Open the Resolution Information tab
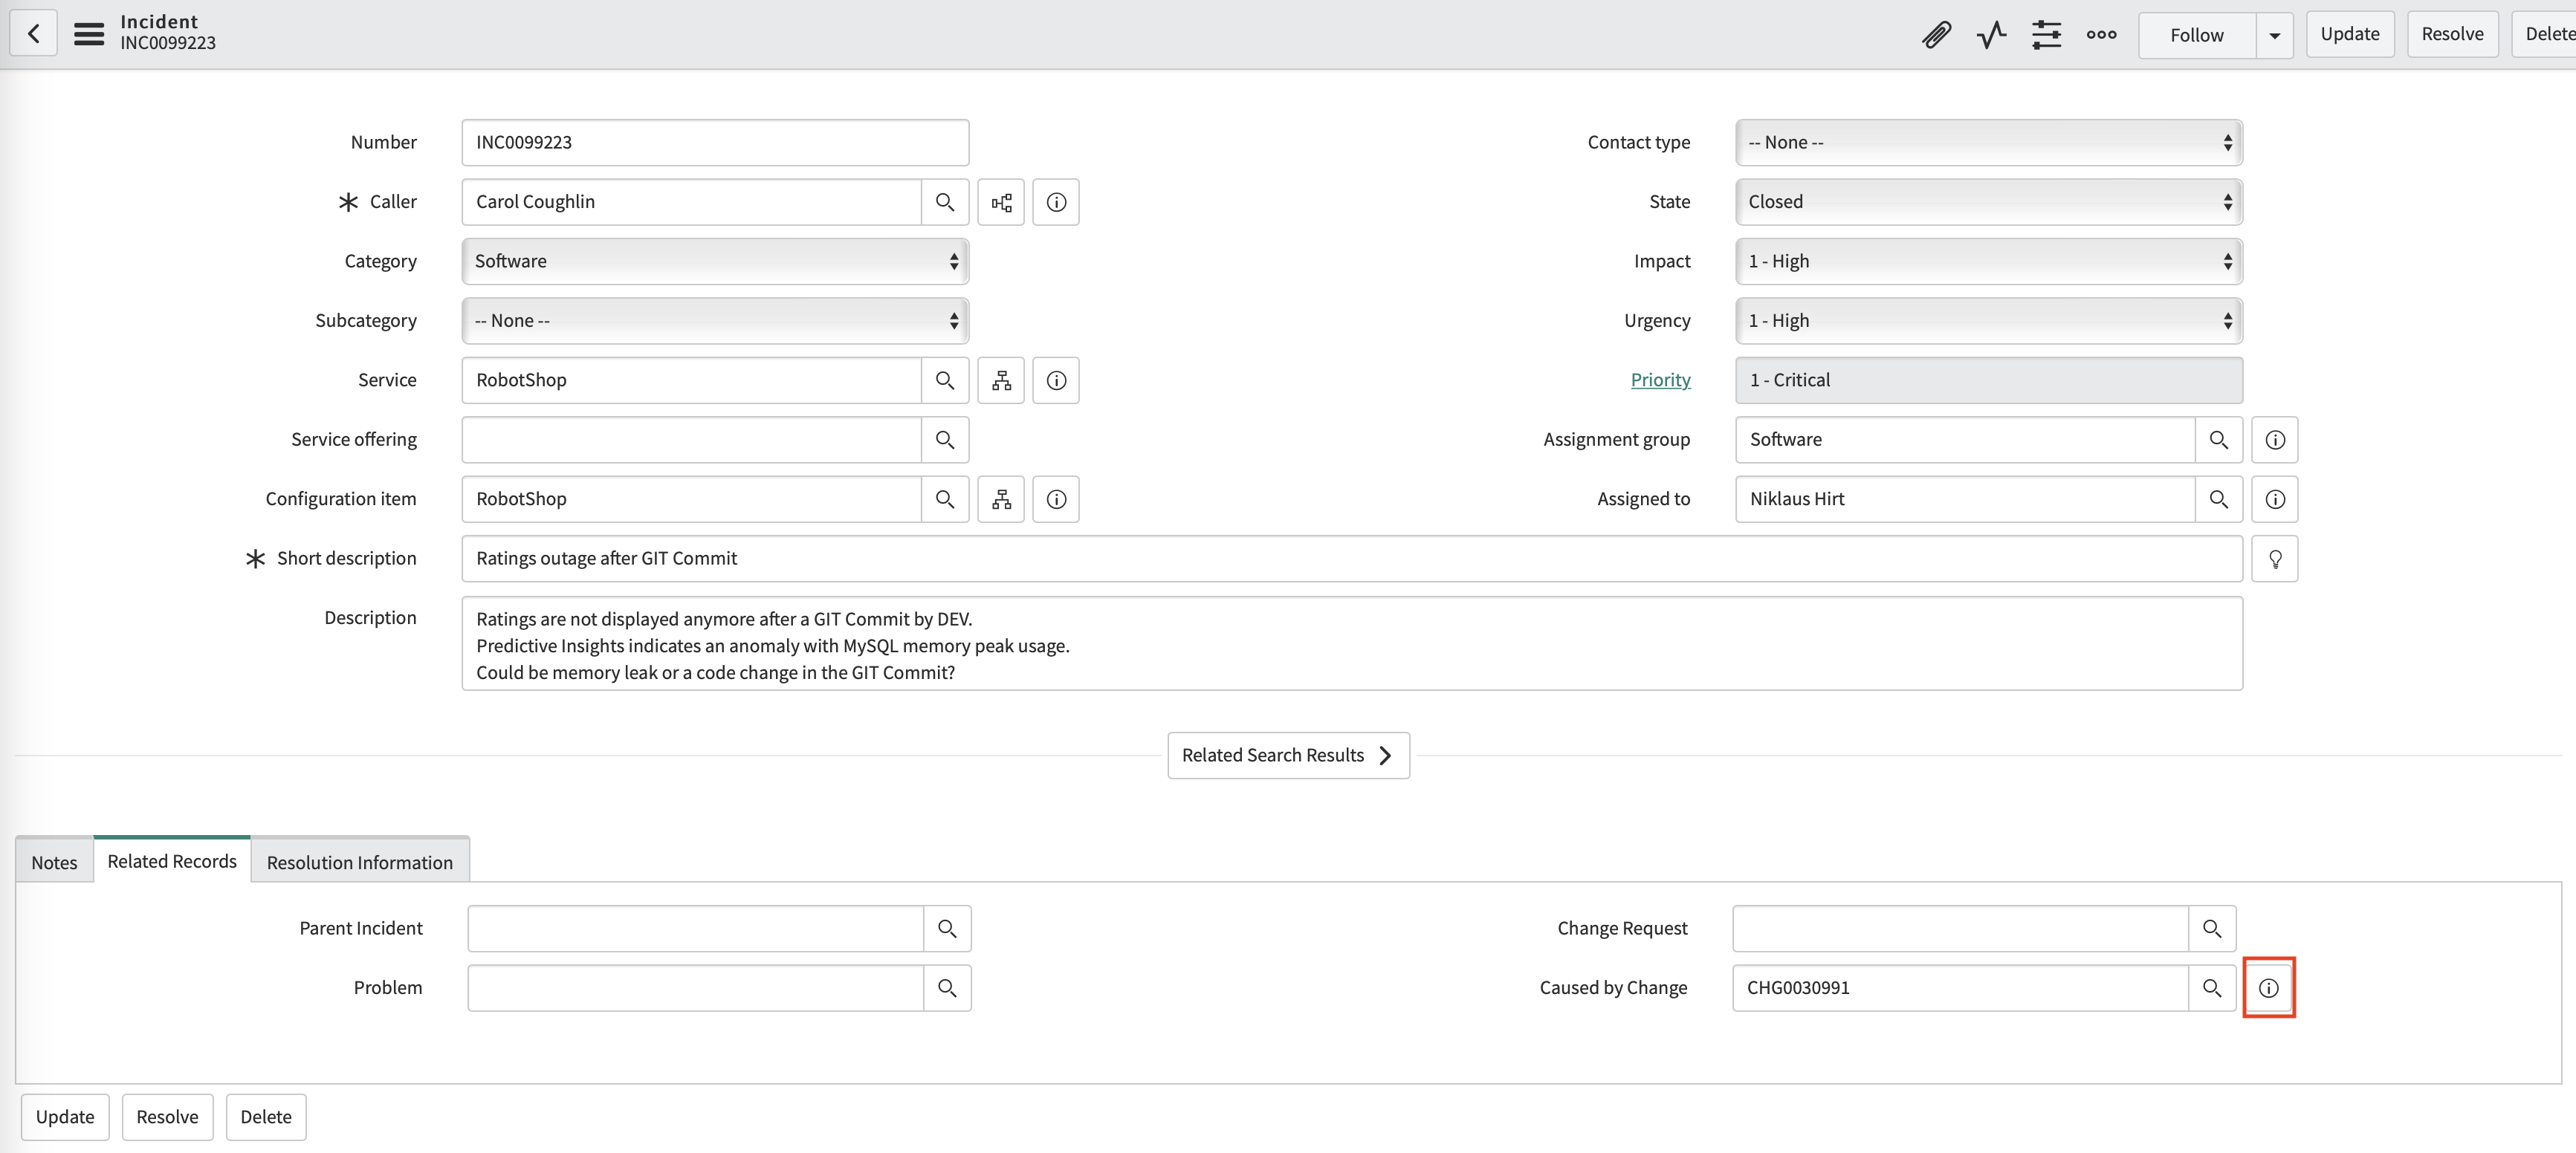This screenshot has width=2576, height=1153. (360, 862)
